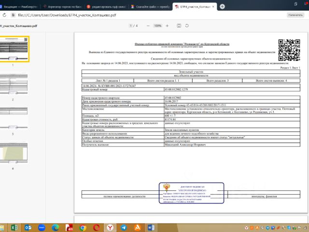Image resolution: width=309 pixels, height=232 pixels.
Task: Click the Yandex icon in system tray
Action: click(246, 228)
